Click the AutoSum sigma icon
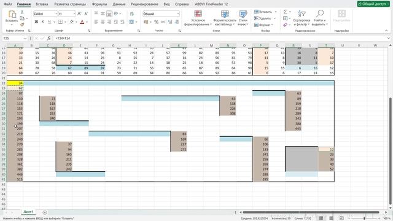This screenshot has width=393, height=221. pos(285,12)
